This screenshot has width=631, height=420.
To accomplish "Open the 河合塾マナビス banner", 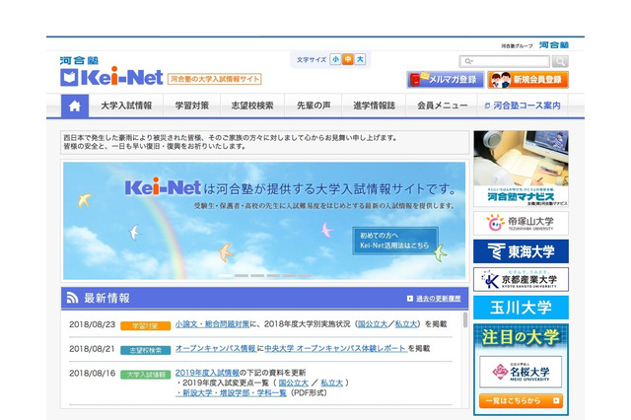I will click(521, 169).
